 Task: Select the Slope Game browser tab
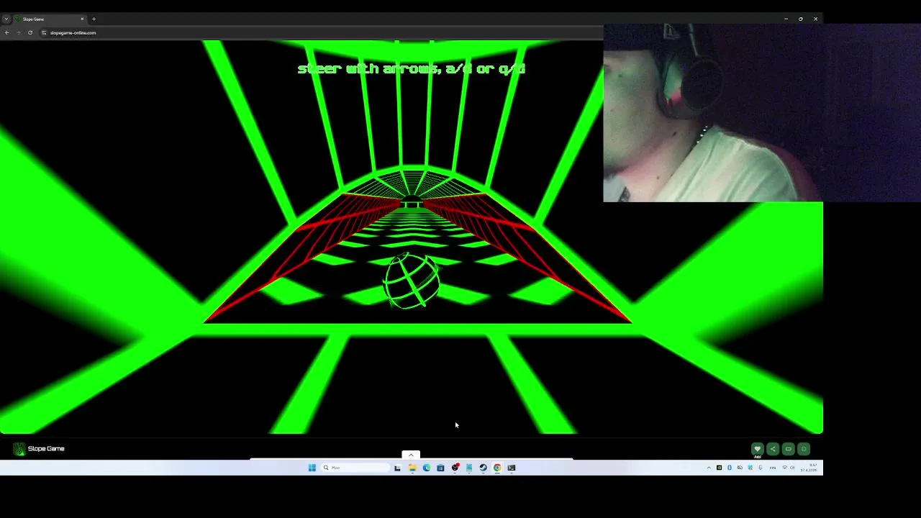click(x=50, y=19)
